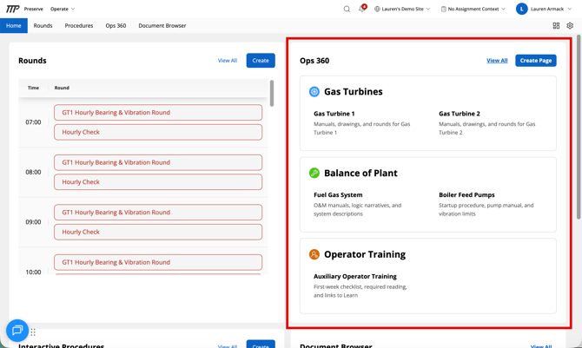
Task: Click the blue L user avatar
Action: click(x=521, y=9)
